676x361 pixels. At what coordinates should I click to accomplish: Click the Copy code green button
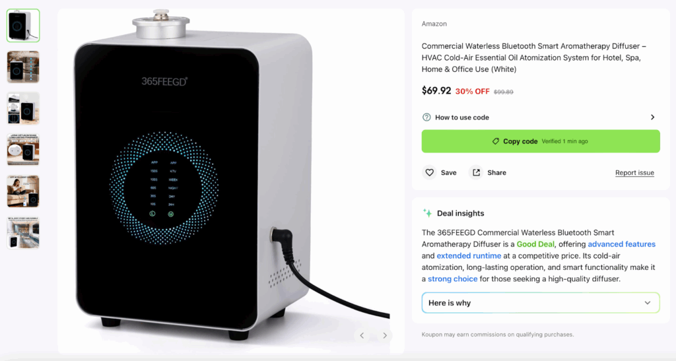(541, 141)
